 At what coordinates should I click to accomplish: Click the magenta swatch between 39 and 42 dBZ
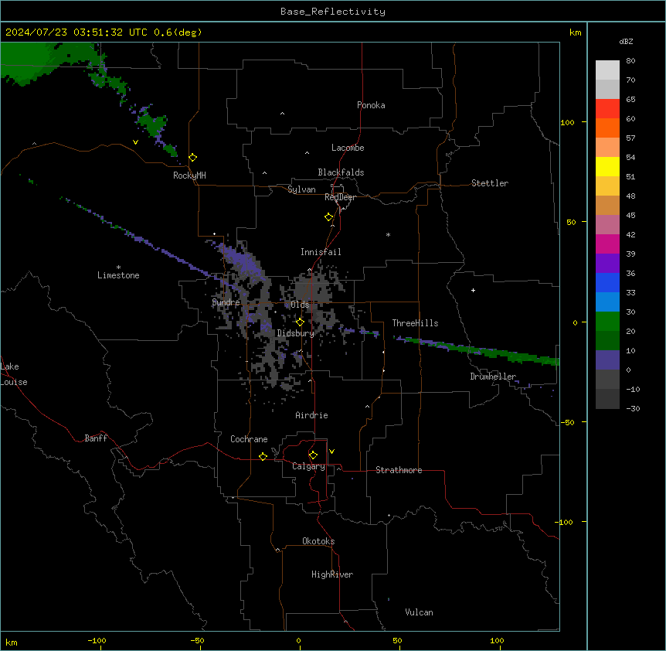click(x=607, y=244)
